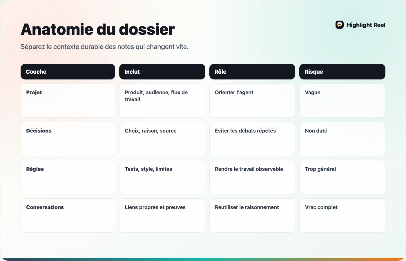Click the 'Trop général' risk cell

pos(342,177)
